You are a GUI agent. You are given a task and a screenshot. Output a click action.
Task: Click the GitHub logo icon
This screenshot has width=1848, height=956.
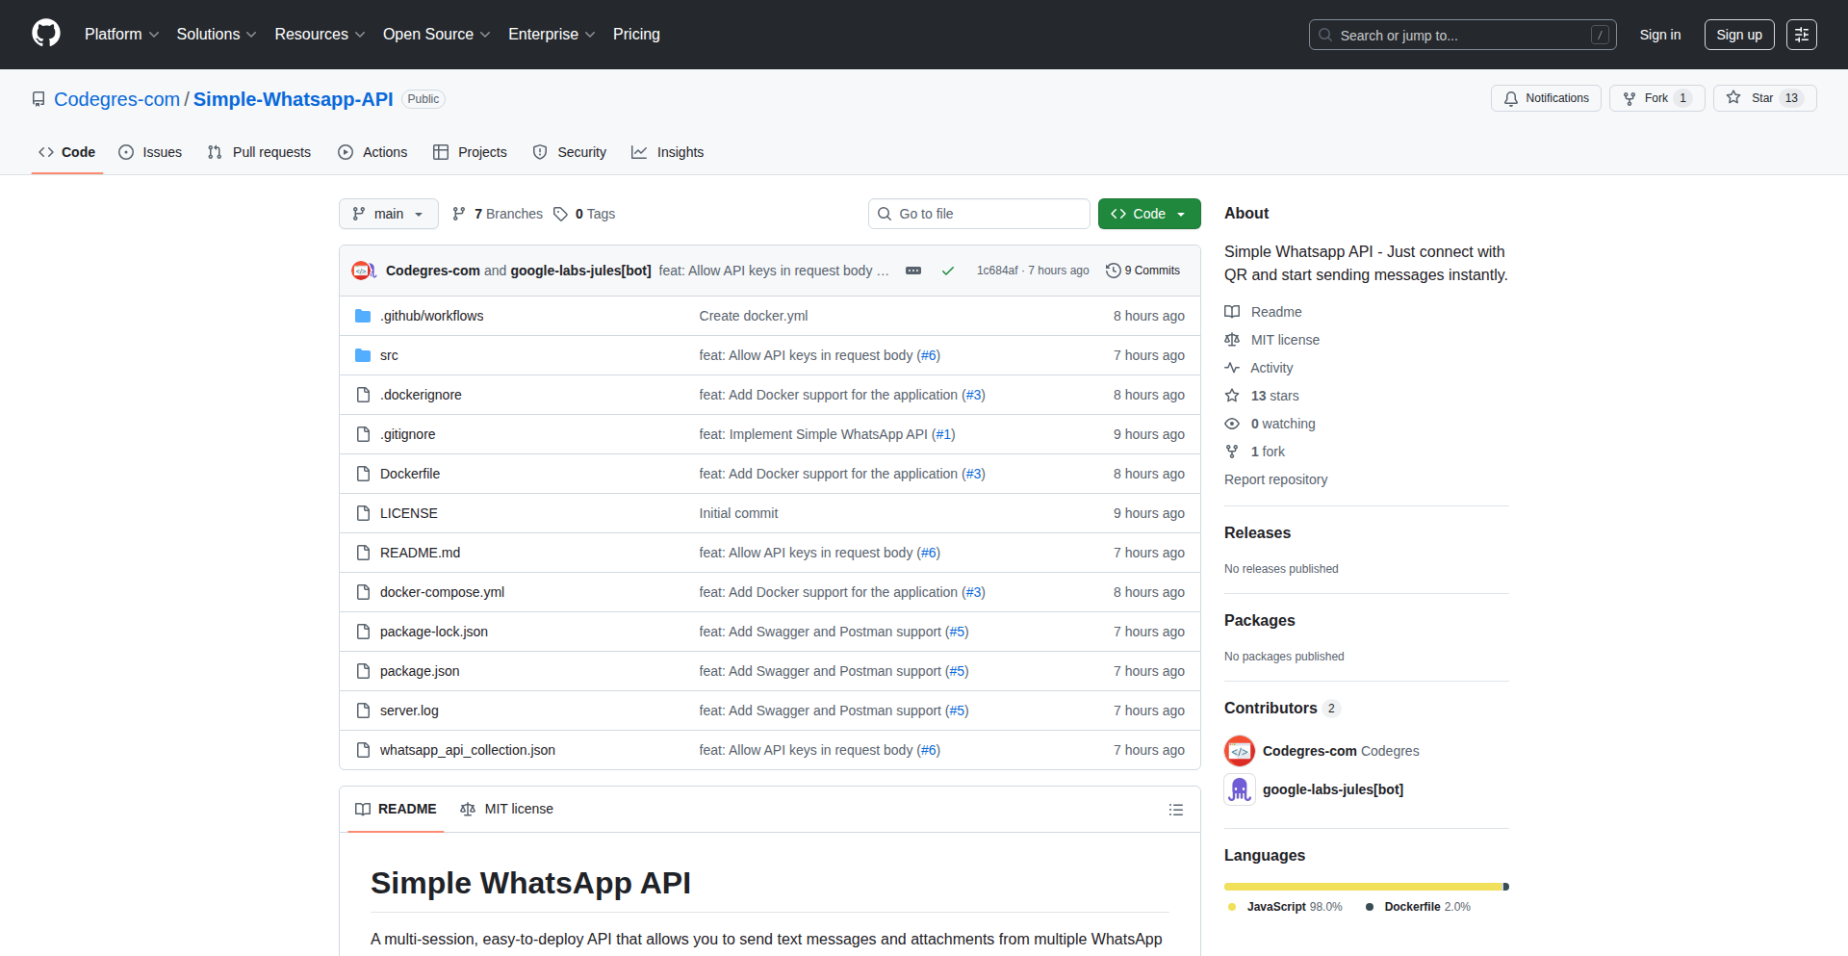pyautogui.click(x=46, y=34)
